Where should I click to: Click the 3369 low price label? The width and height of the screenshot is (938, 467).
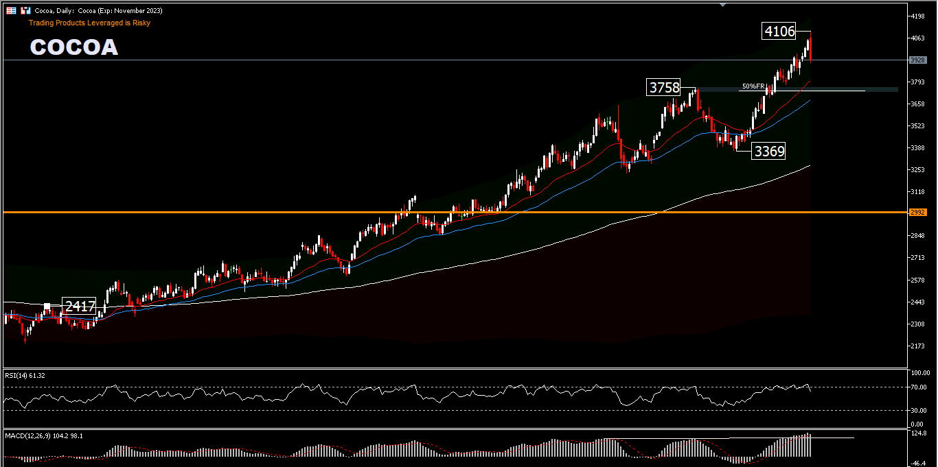pos(768,152)
